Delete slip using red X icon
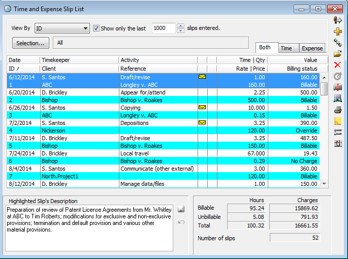 (x=337, y=65)
